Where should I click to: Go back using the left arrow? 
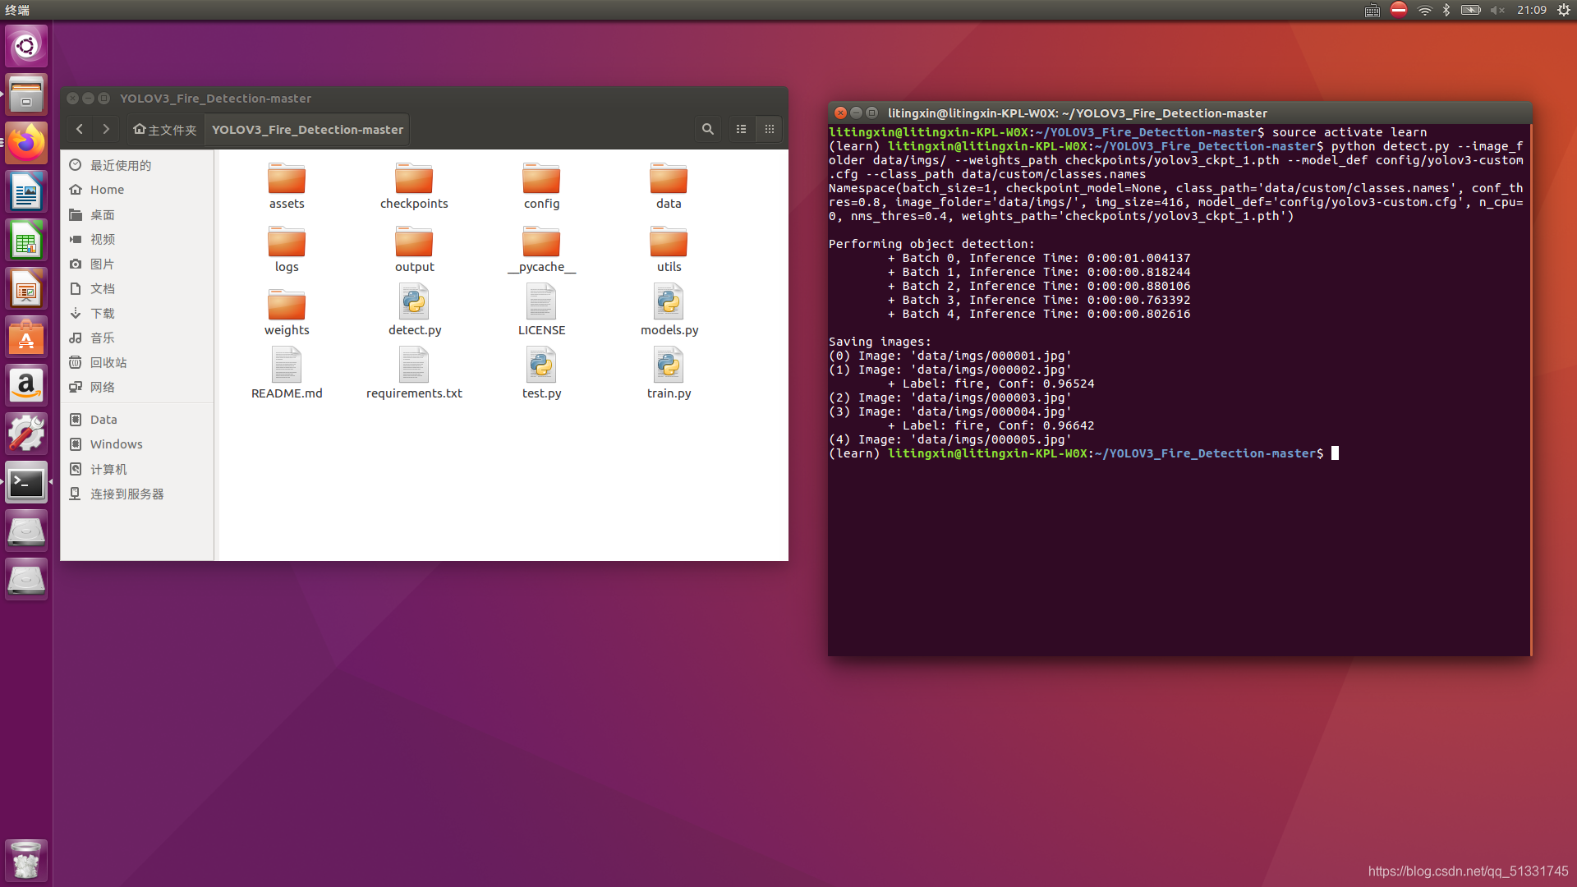pos(80,129)
